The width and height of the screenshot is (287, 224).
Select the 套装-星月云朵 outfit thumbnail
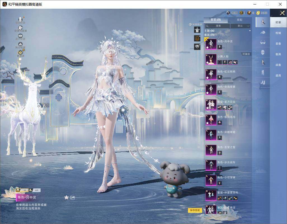click(x=211, y=105)
